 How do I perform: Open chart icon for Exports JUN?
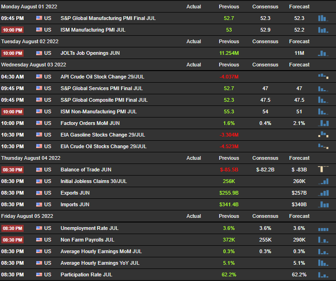click(x=323, y=193)
